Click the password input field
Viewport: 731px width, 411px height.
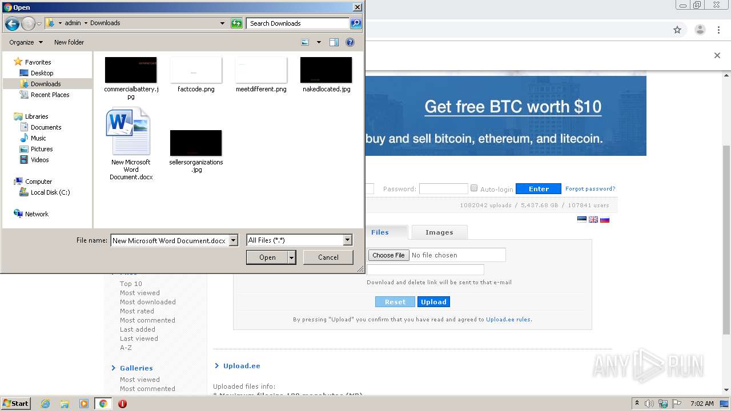coord(444,188)
